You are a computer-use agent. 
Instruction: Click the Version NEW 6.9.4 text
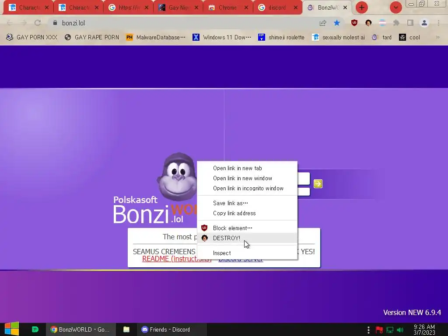point(412,312)
